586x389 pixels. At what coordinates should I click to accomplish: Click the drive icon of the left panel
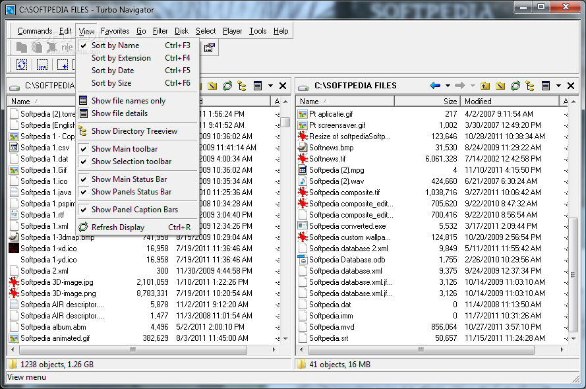point(15,86)
